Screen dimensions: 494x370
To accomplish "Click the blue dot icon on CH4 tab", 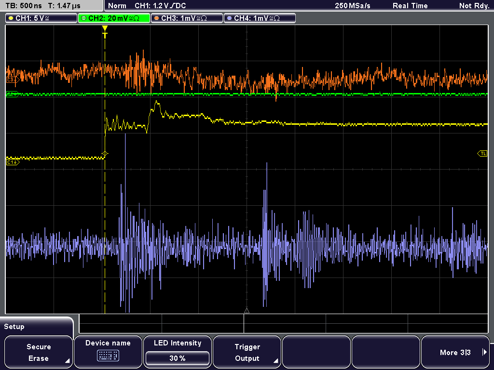I will point(229,18).
